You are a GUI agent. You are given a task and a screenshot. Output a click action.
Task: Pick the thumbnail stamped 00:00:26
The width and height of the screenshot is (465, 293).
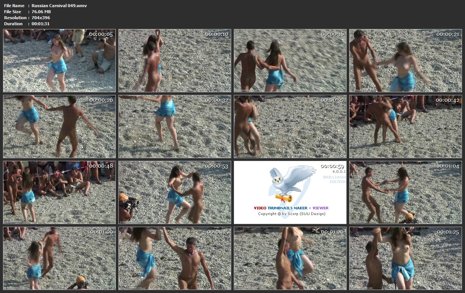[x=59, y=127]
